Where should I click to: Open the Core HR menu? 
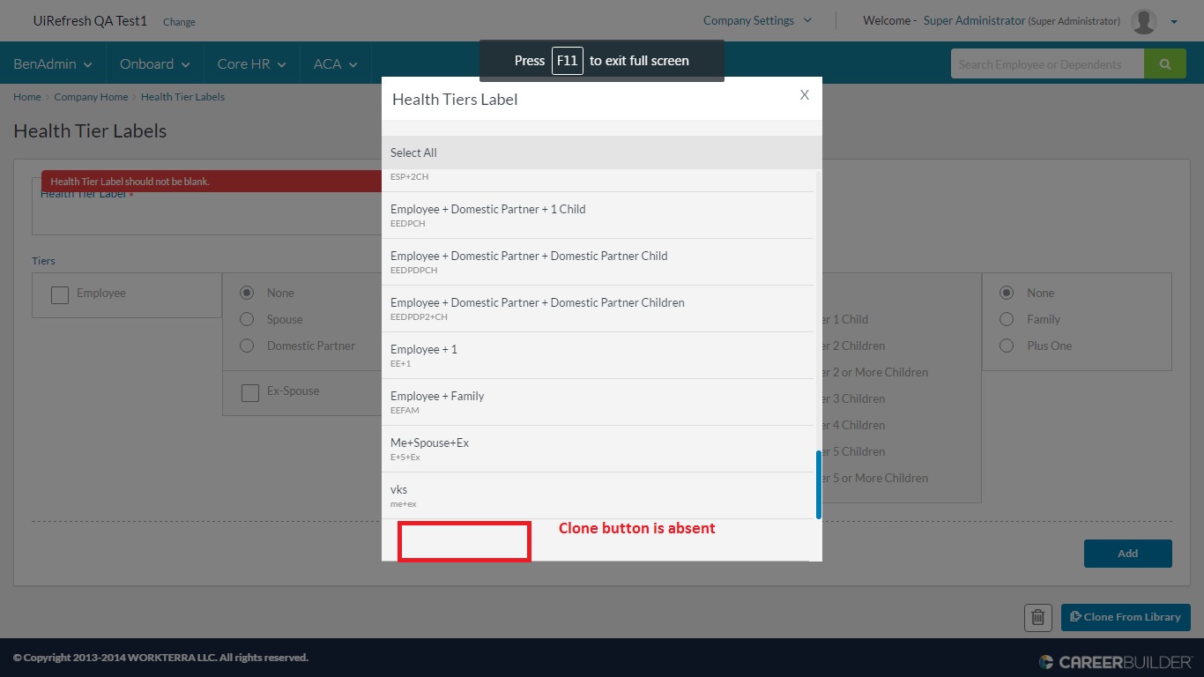(x=252, y=64)
